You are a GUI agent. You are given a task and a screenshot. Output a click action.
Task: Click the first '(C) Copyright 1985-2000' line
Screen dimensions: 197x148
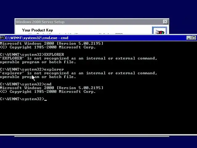[48, 47]
